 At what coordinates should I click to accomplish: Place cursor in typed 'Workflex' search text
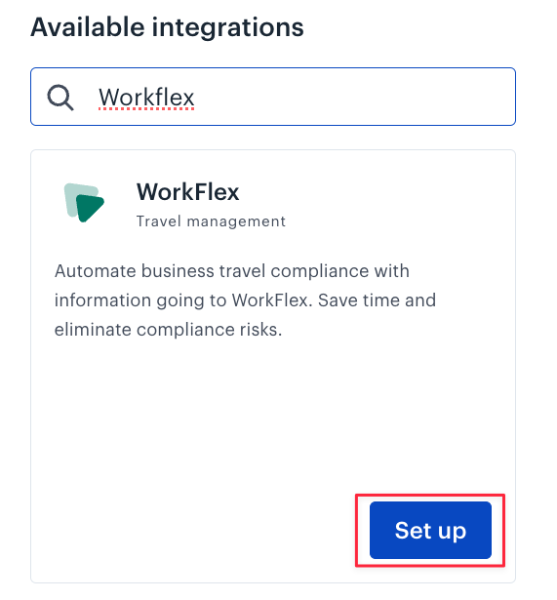146,98
